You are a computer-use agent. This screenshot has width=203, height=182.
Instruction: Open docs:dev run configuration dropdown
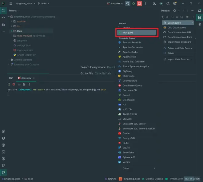click(115, 3)
